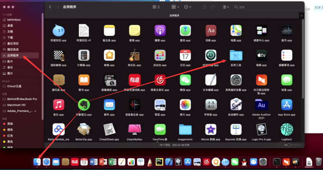Open Safari from the Dock
The width and height of the screenshot is (323, 170).
tap(47, 162)
